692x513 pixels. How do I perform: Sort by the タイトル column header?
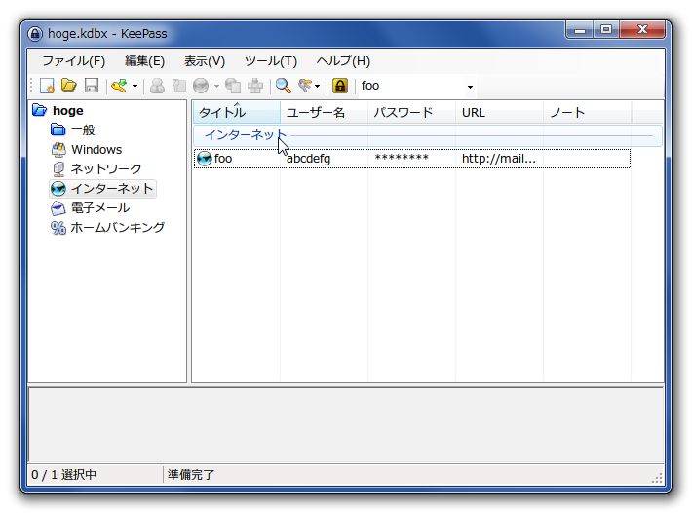point(237,112)
